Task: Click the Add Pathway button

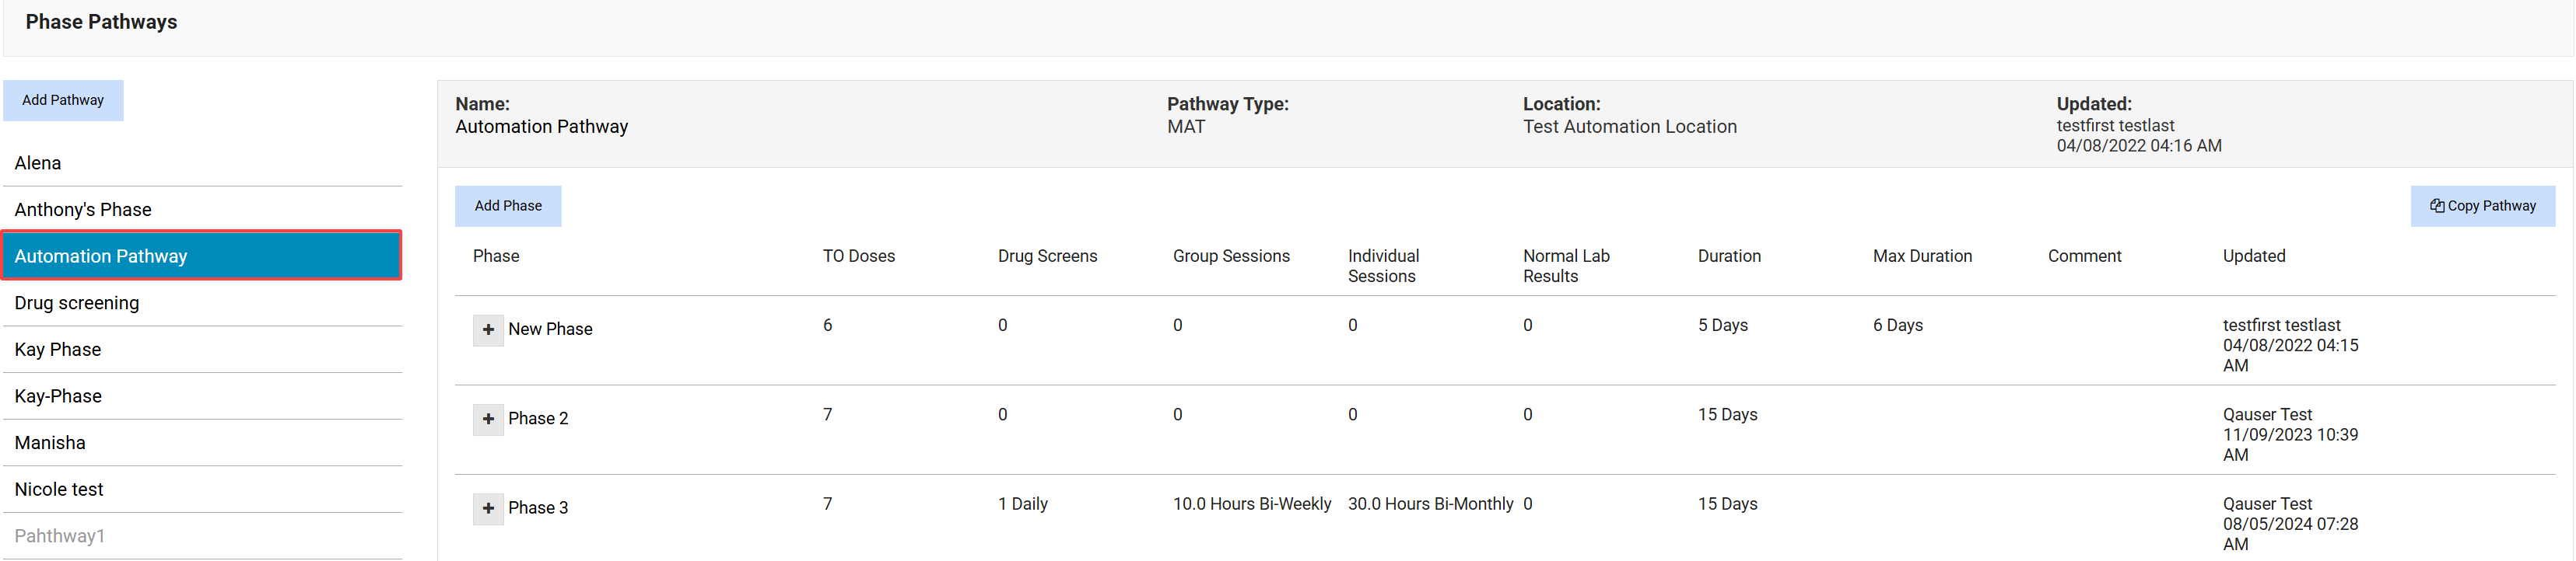Action: (x=63, y=99)
